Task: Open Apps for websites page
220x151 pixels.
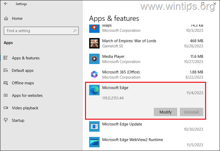Action: click(27, 95)
